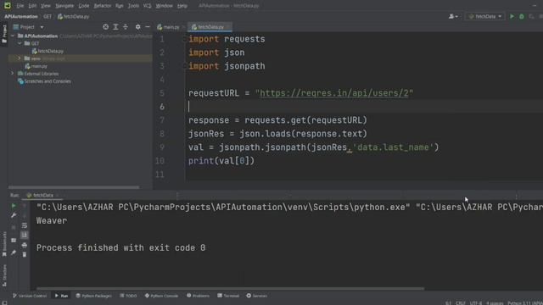
Task: Pin the Run tab
Action: 14,252
